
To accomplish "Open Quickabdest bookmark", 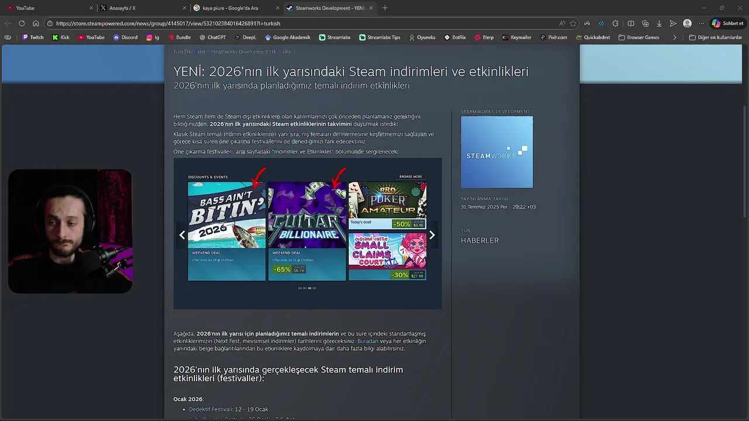I will (593, 37).
